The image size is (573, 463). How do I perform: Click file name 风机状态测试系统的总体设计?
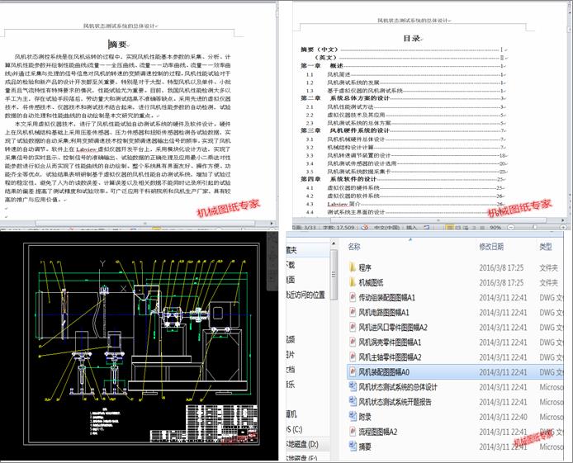click(x=398, y=387)
